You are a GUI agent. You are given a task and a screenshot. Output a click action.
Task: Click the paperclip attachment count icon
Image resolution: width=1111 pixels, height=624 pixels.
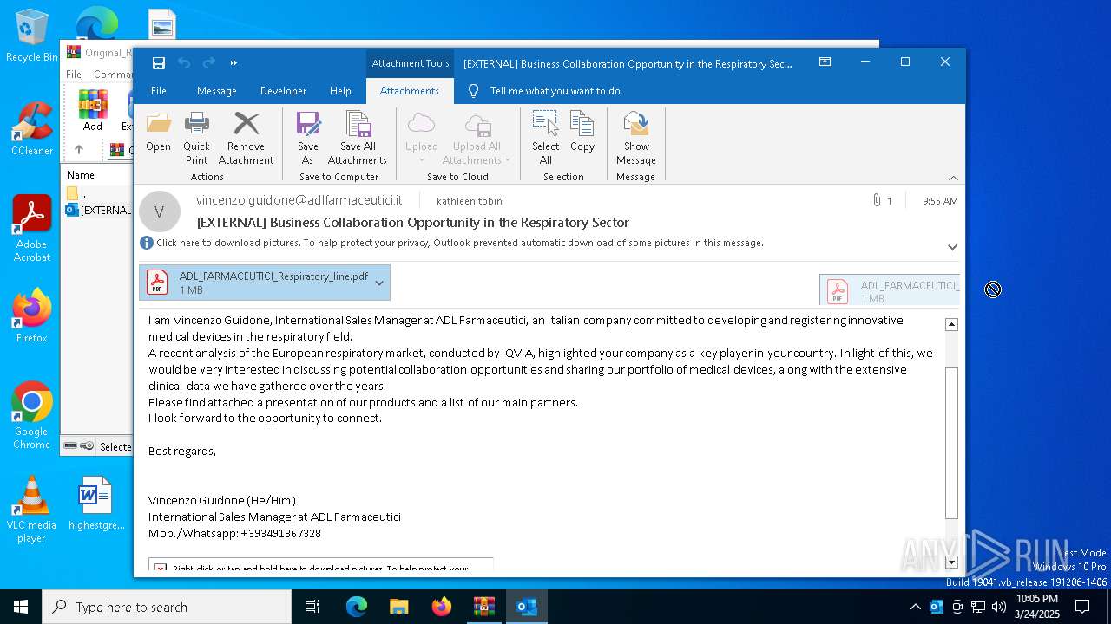point(877,201)
